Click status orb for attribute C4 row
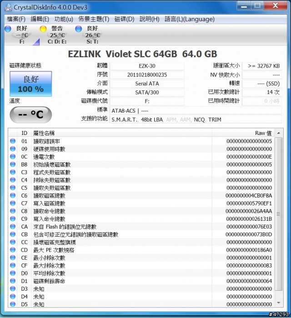Image resolution: width=291 pixels, height=318 pixels. pyautogui.click(x=13, y=180)
